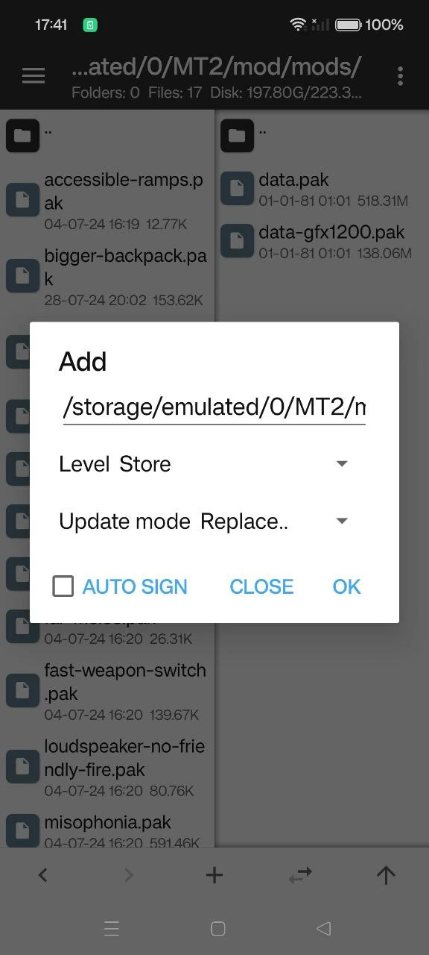Open the three-dot overflow menu

click(400, 76)
